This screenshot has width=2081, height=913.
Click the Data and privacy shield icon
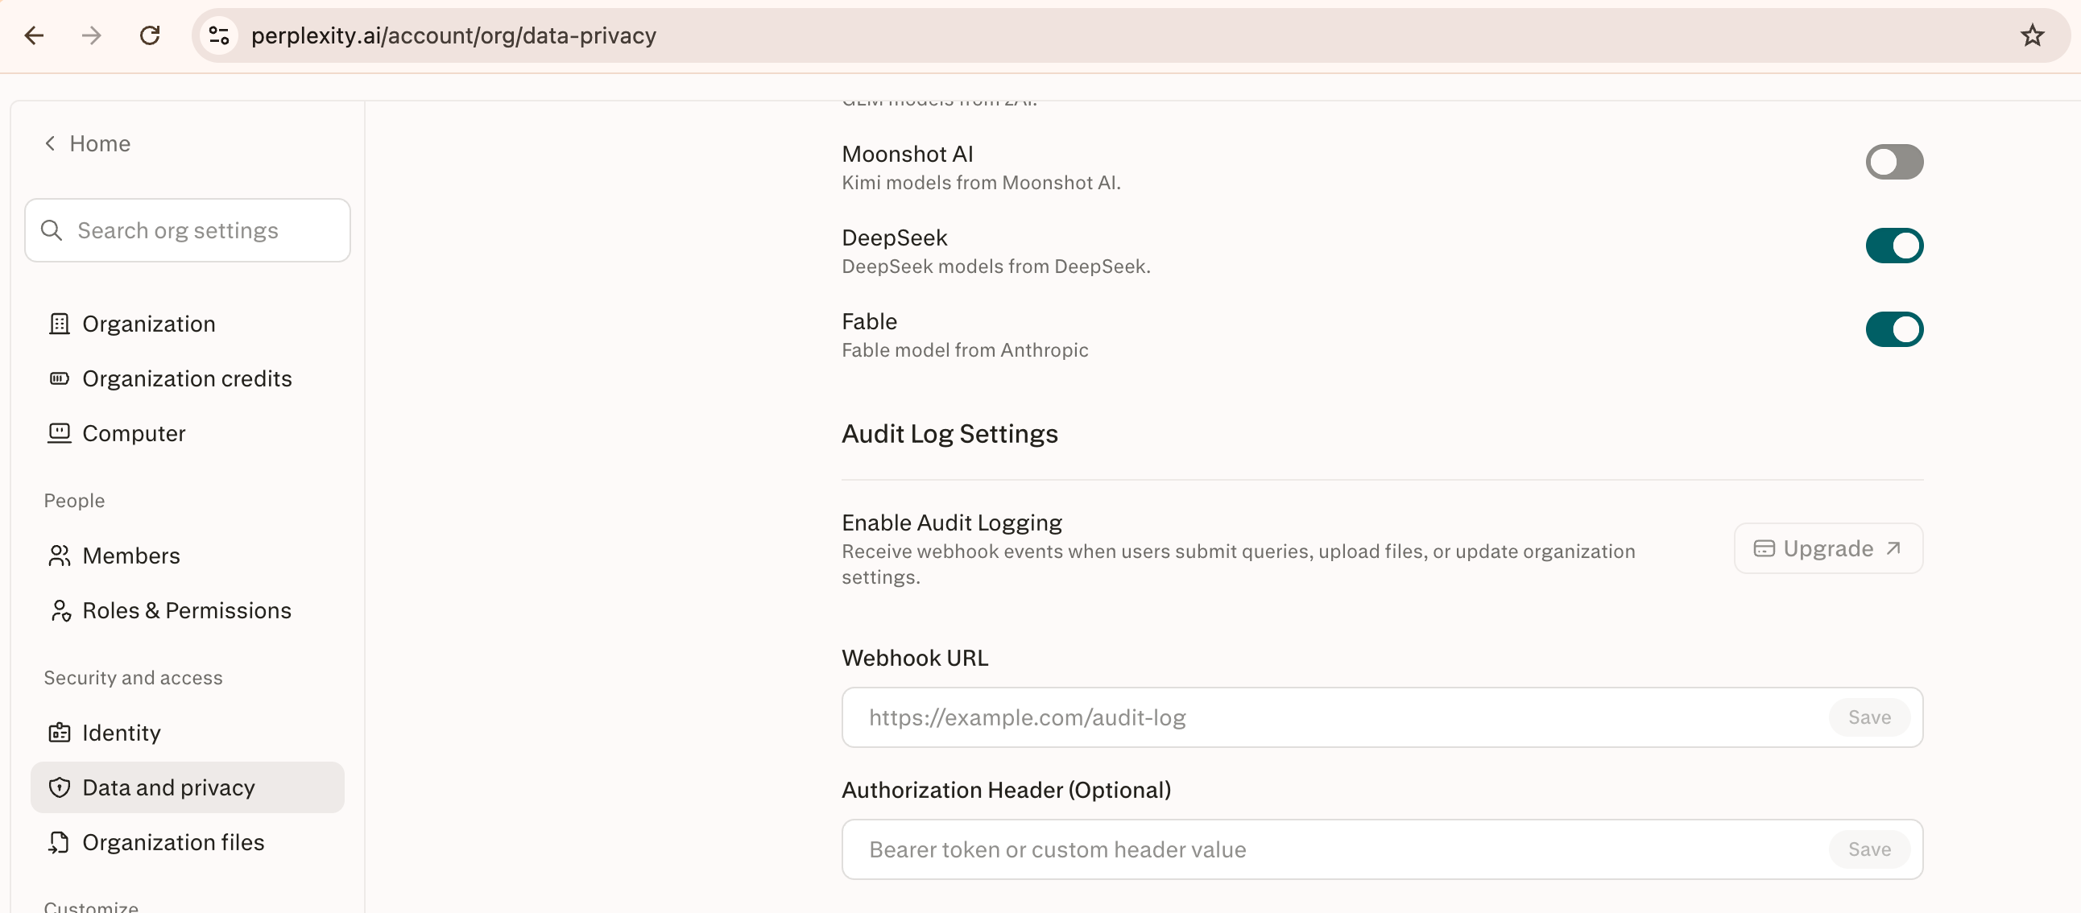[59, 787]
